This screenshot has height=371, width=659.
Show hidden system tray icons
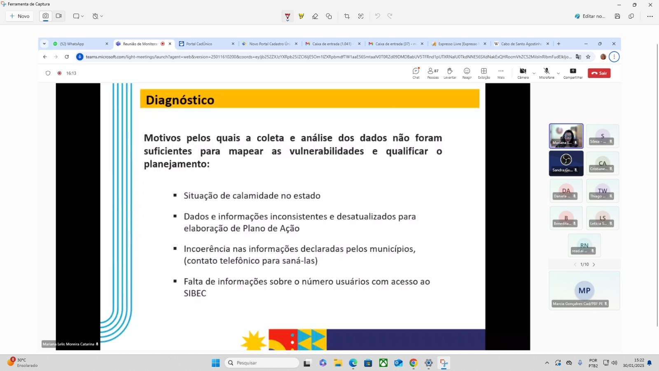[x=547, y=363]
